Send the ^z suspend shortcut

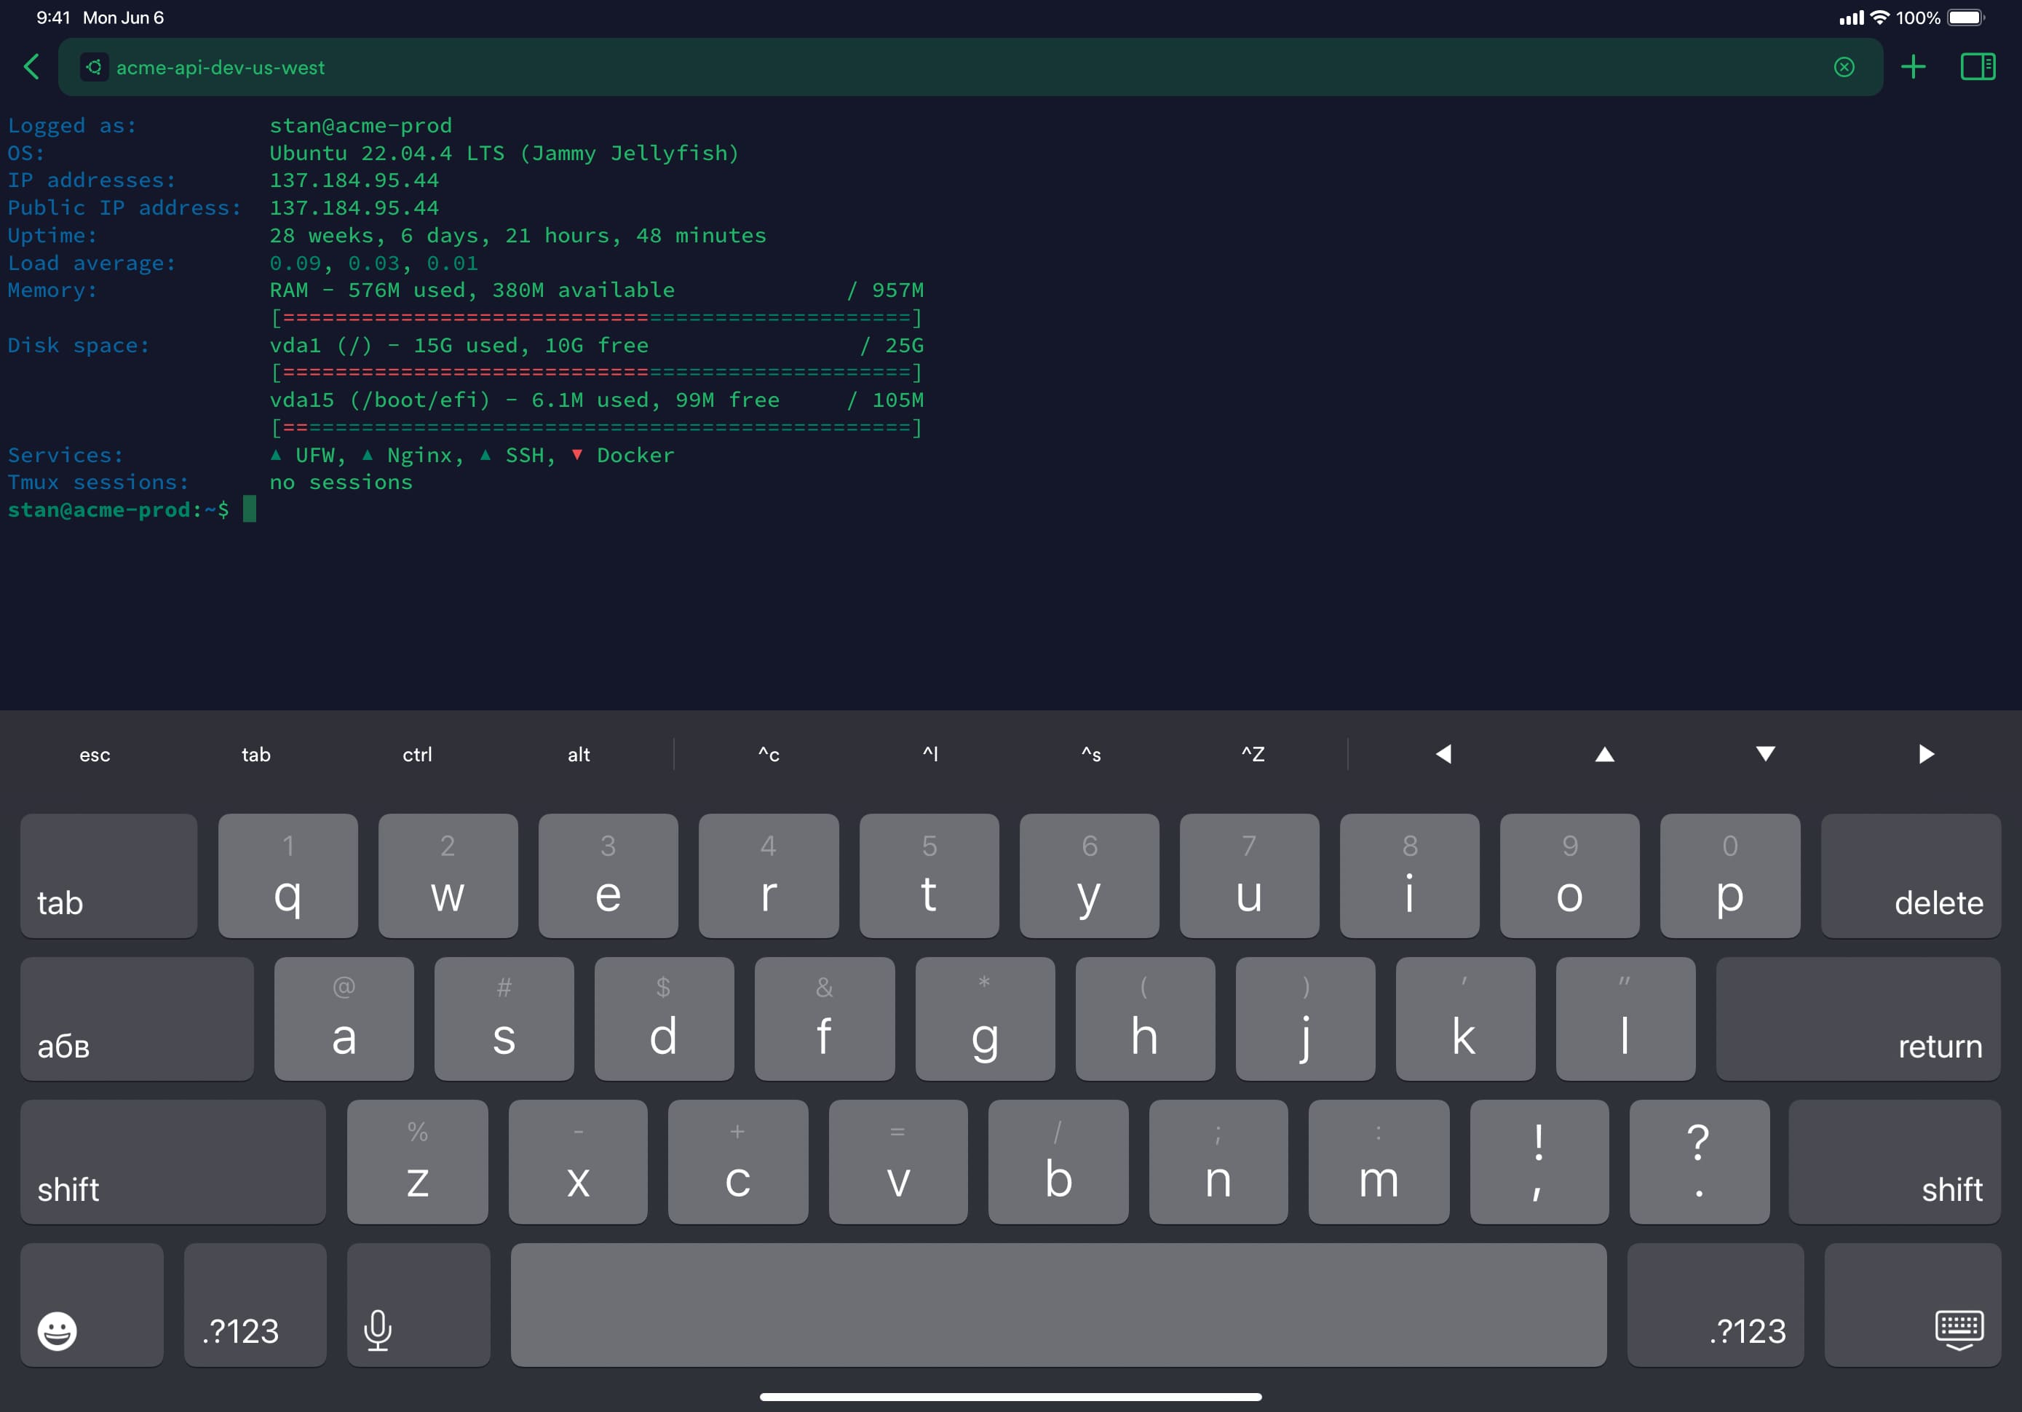point(1253,754)
